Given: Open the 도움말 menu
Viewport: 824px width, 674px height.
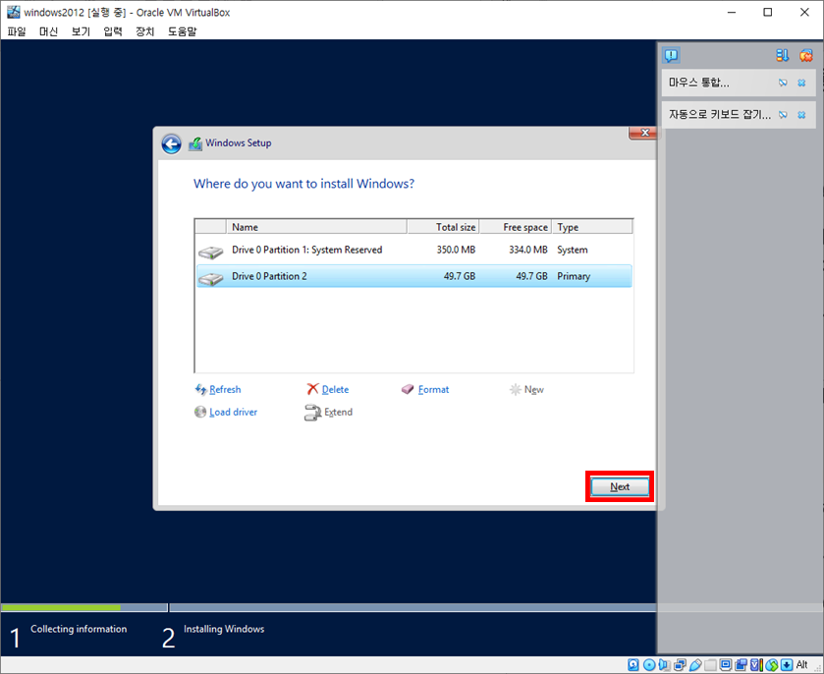Looking at the screenshot, I should pyautogui.click(x=182, y=31).
